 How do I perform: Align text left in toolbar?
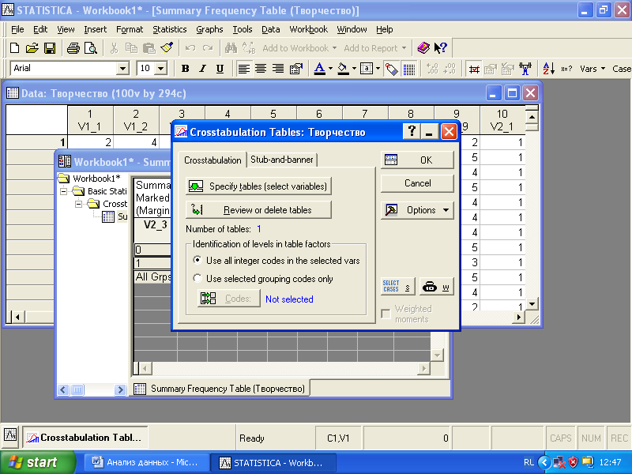click(243, 69)
